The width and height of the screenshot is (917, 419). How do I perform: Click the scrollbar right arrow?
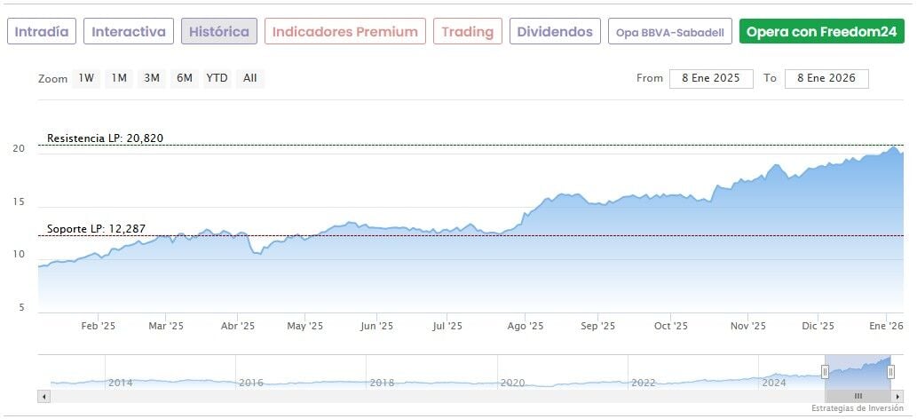coord(898,395)
